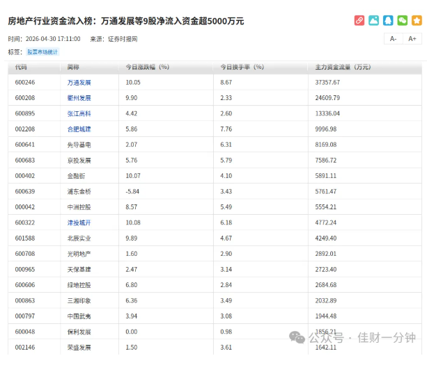Select stock code 600895
The width and height of the screenshot is (427, 365).
coord(25,113)
